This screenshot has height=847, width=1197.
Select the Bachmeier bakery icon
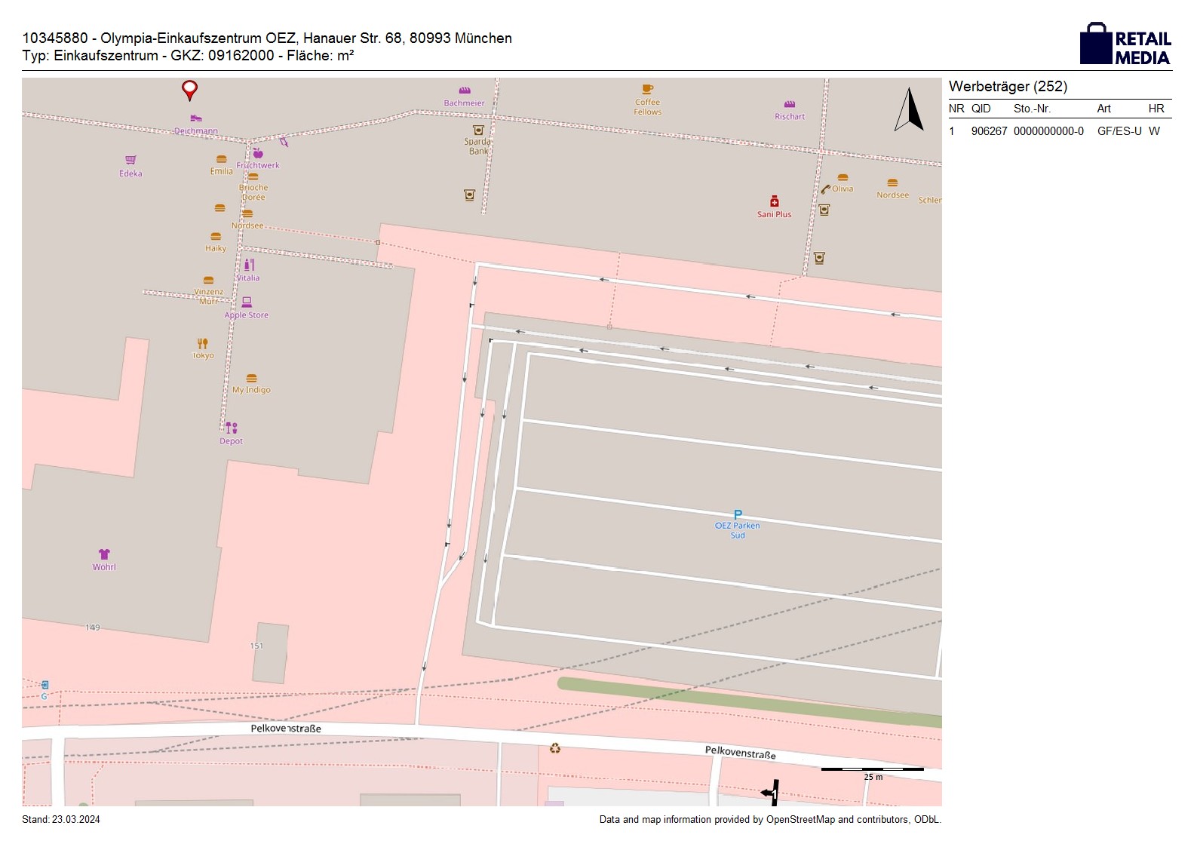point(465,91)
